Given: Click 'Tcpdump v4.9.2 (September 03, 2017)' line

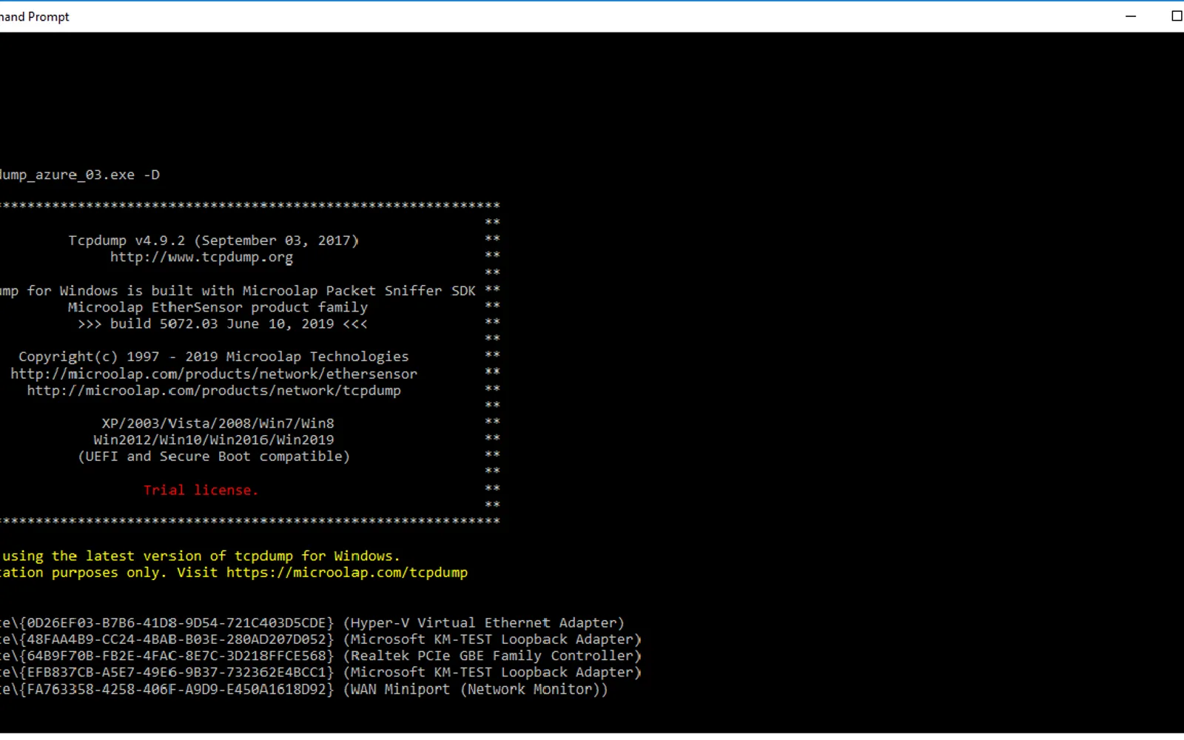Looking at the screenshot, I should [213, 240].
